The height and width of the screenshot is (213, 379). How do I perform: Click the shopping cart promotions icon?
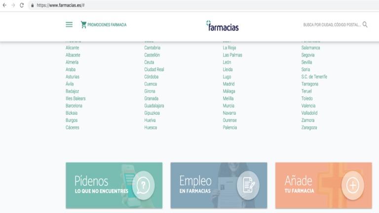(83, 25)
